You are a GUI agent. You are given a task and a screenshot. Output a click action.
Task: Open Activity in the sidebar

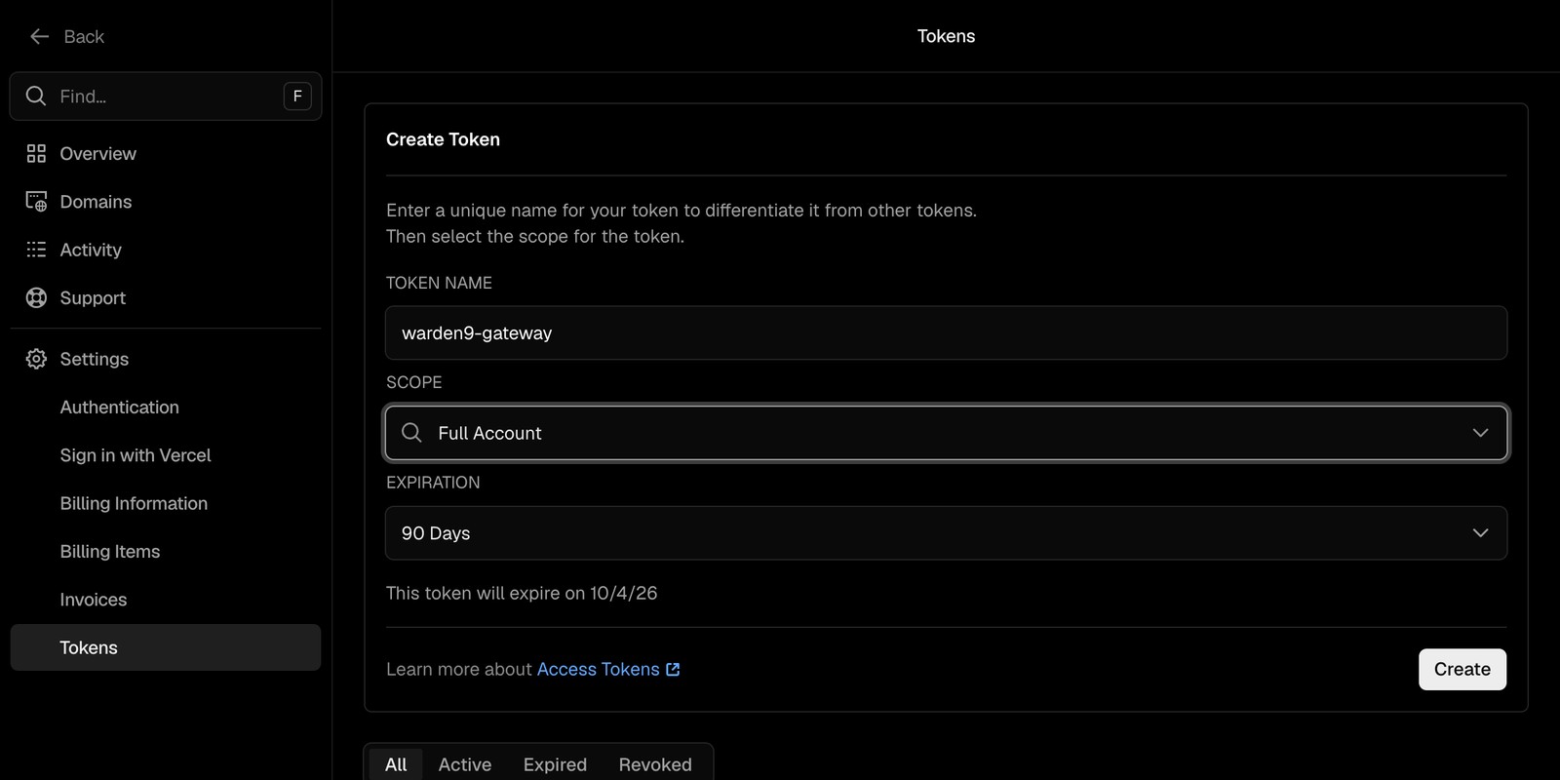coord(166,250)
